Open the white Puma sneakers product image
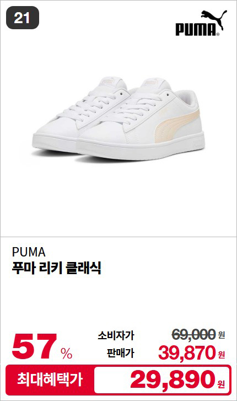This screenshot has height=401, width=237. coord(119,119)
